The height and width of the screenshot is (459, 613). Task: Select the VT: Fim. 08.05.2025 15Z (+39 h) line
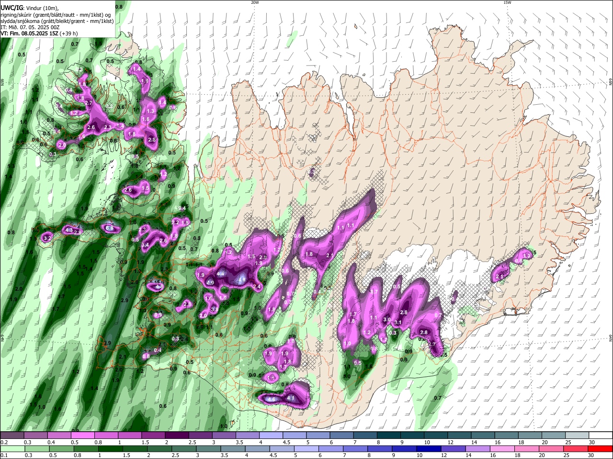(x=39, y=33)
